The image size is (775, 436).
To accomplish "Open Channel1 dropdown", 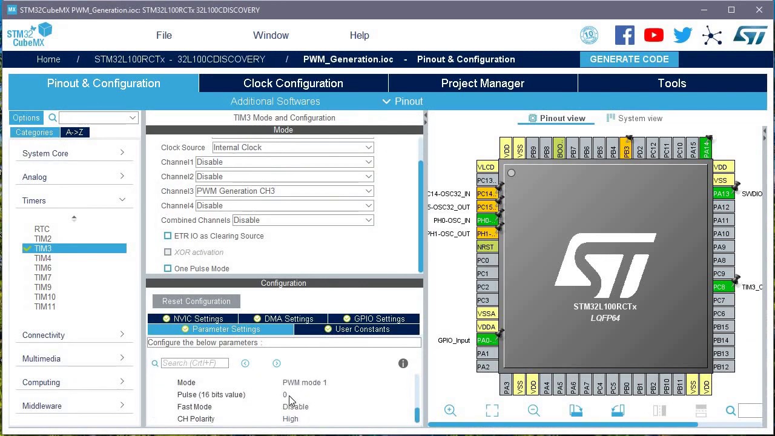I will (x=285, y=162).
